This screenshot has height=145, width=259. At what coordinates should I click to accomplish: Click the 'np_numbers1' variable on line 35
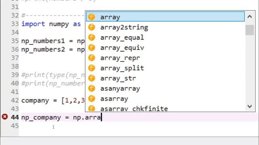(43, 41)
